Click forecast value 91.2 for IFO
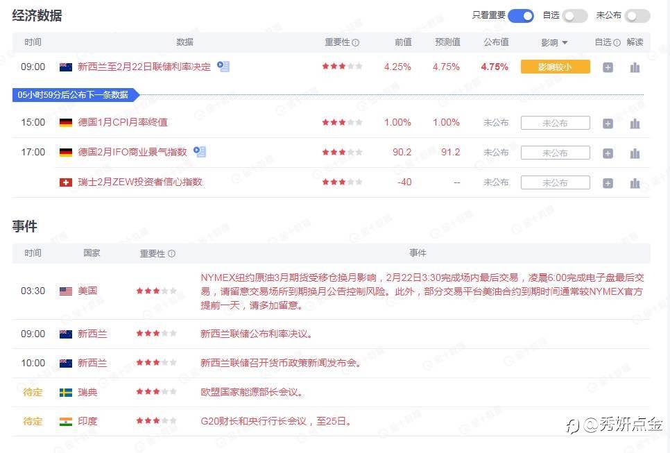The width and height of the screenshot is (670, 453). [x=450, y=152]
